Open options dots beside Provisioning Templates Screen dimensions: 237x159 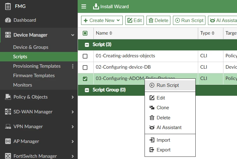pyautogui.click(x=73, y=66)
